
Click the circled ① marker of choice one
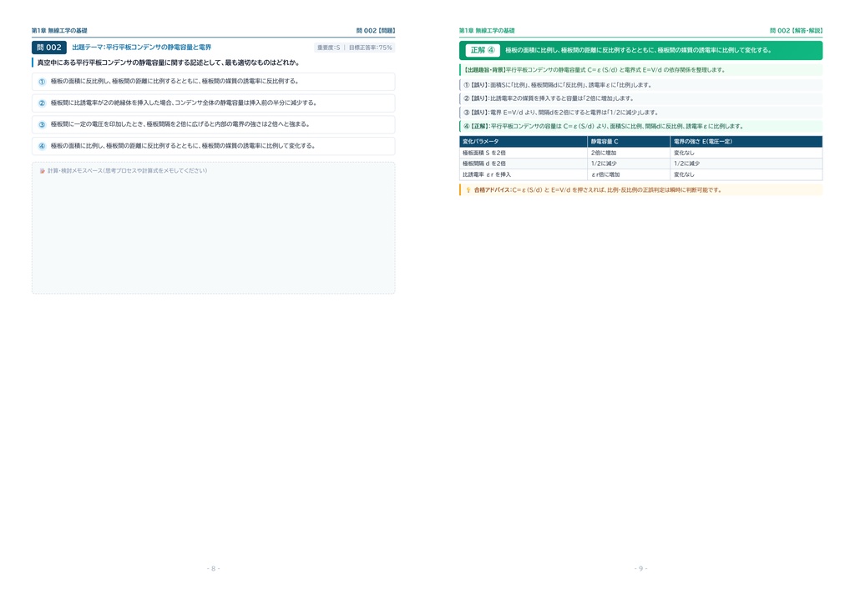pyautogui.click(x=42, y=82)
